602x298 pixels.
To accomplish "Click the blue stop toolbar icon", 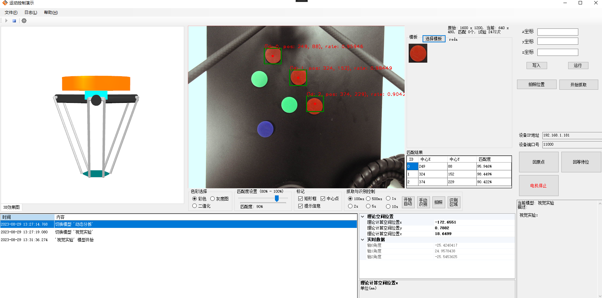I will (14, 21).
